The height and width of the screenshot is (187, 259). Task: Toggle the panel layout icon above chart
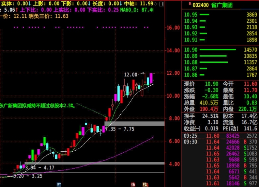[162, 4]
